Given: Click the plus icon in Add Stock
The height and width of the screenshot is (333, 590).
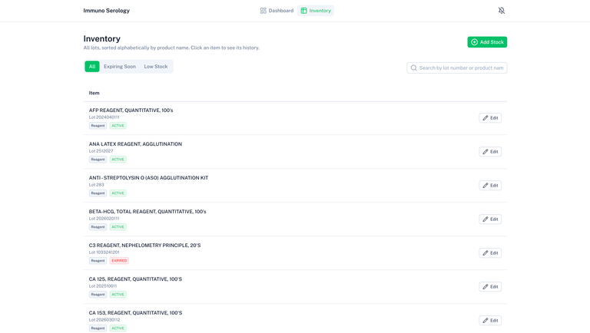Looking at the screenshot, I should (475, 42).
